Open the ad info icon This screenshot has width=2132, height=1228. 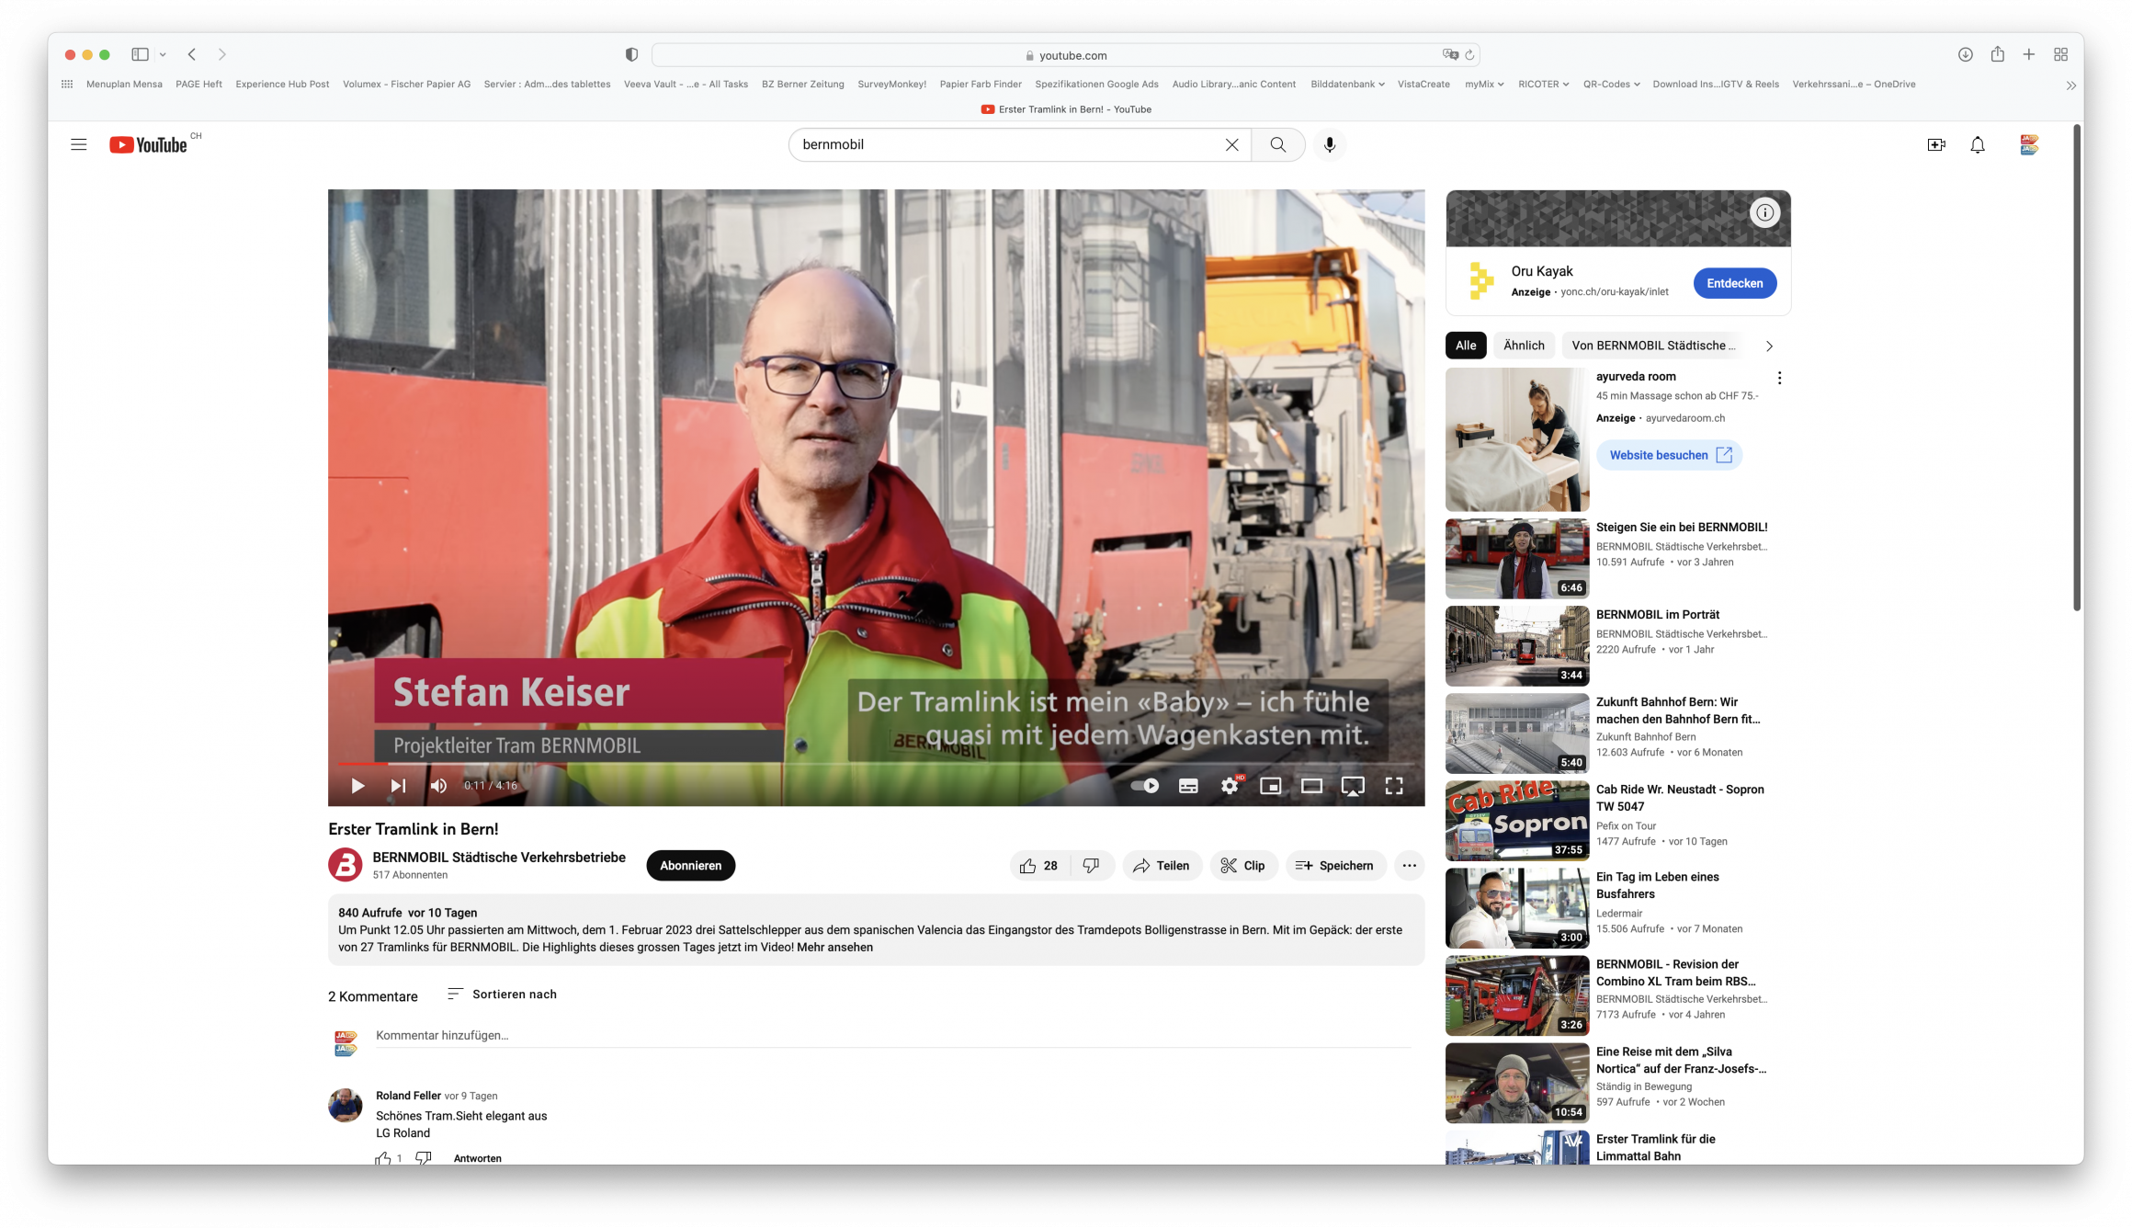coord(1764,213)
